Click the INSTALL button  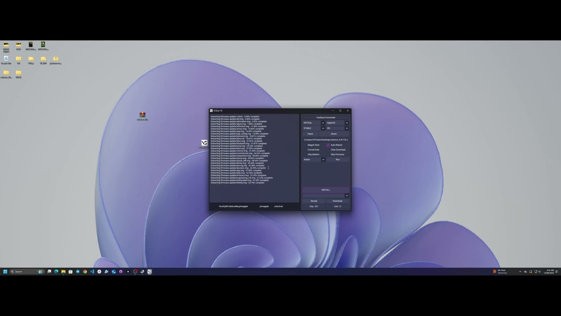326,190
